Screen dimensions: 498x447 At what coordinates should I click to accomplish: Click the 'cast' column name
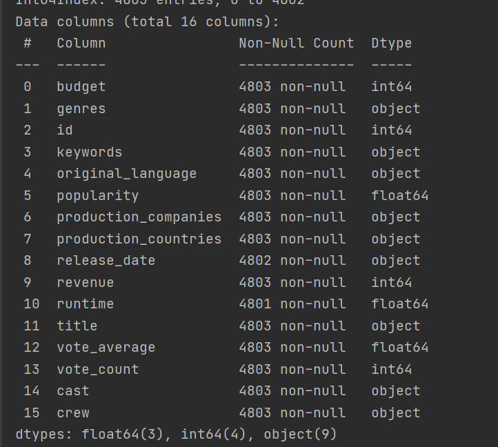[x=73, y=391]
